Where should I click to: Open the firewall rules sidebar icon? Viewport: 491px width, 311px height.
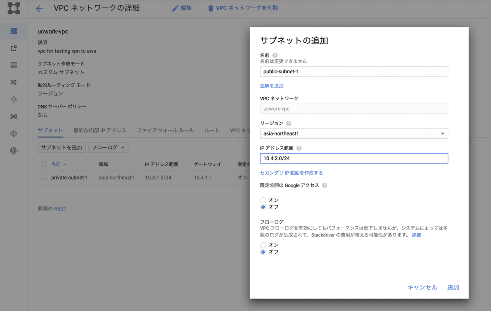coord(14,65)
